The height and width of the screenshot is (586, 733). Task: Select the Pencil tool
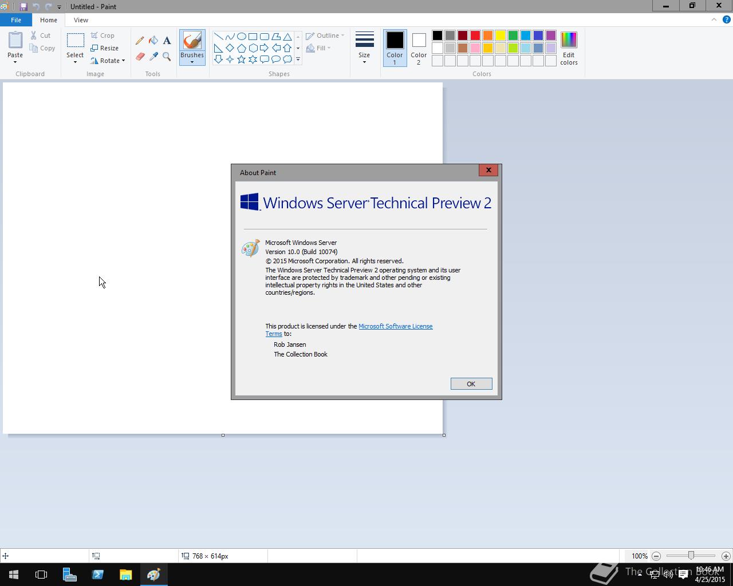140,41
